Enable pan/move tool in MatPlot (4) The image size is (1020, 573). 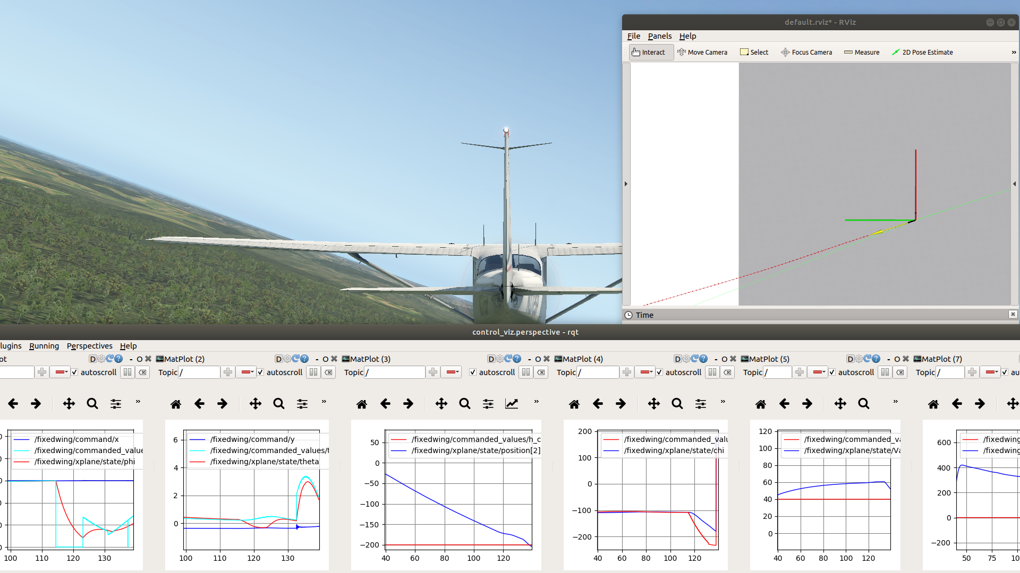click(654, 404)
